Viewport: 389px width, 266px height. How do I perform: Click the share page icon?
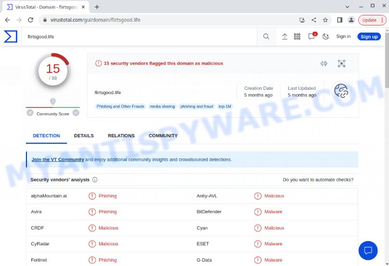(x=314, y=20)
